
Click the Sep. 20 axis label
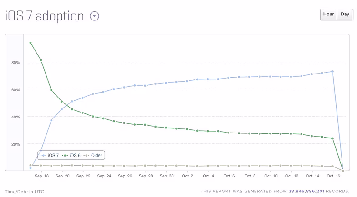point(62,176)
